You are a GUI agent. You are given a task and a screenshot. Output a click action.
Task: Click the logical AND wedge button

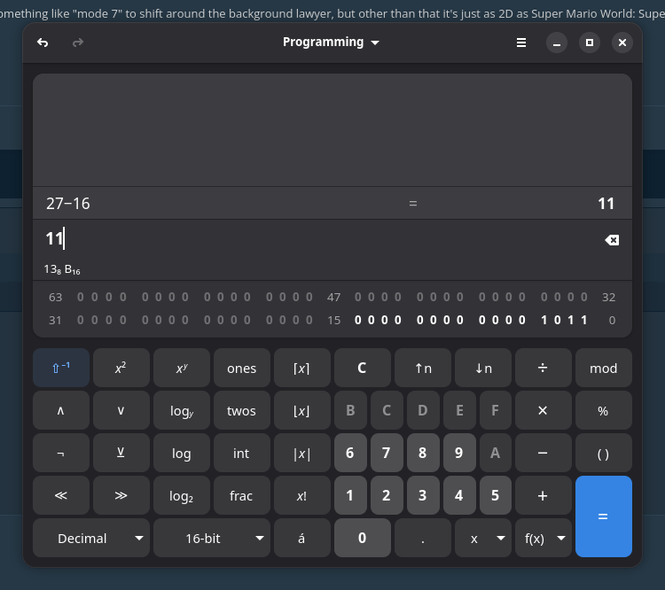pyautogui.click(x=61, y=410)
